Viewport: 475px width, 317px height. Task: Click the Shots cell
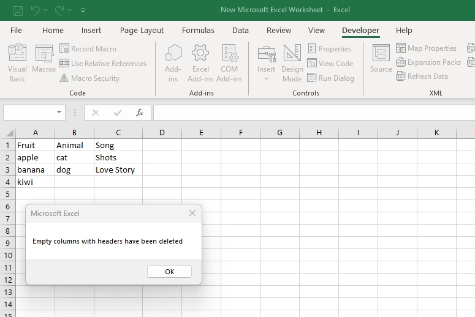coord(118,157)
